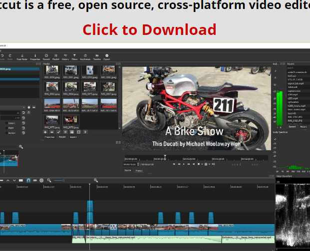Click the timeline overwrite down-arrow button
310x251 pixels.
(14, 180)
